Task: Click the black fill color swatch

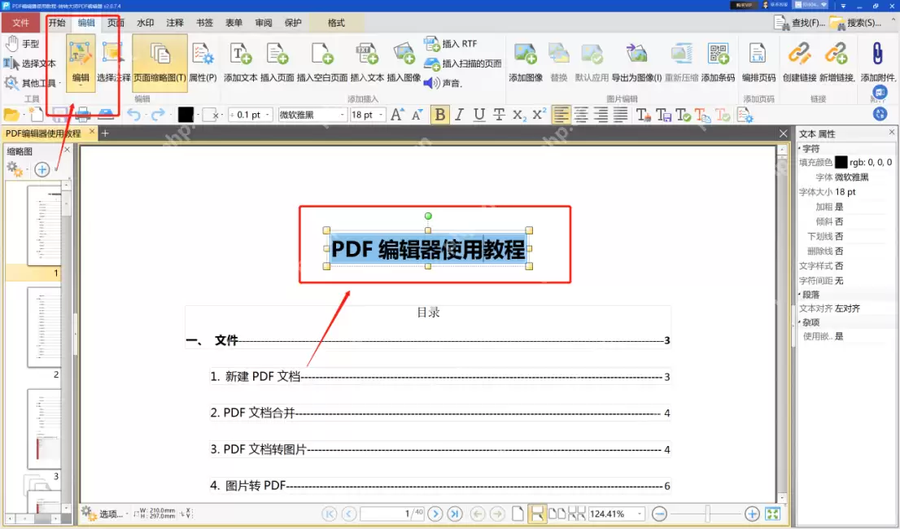Action: tap(186, 115)
